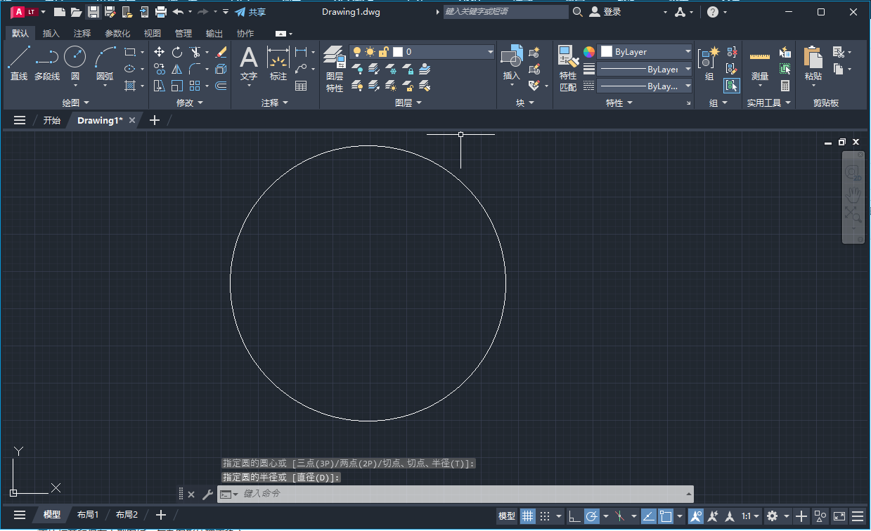Click the Move tool in the Modify panel
This screenshot has height=531, width=871.
click(x=160, y=51)
